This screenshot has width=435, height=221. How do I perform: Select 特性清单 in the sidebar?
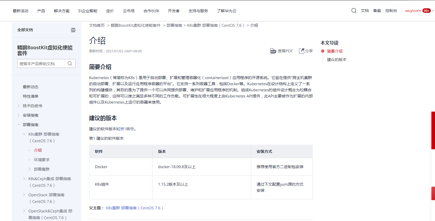pyautogui.click(x=31, y=96)
